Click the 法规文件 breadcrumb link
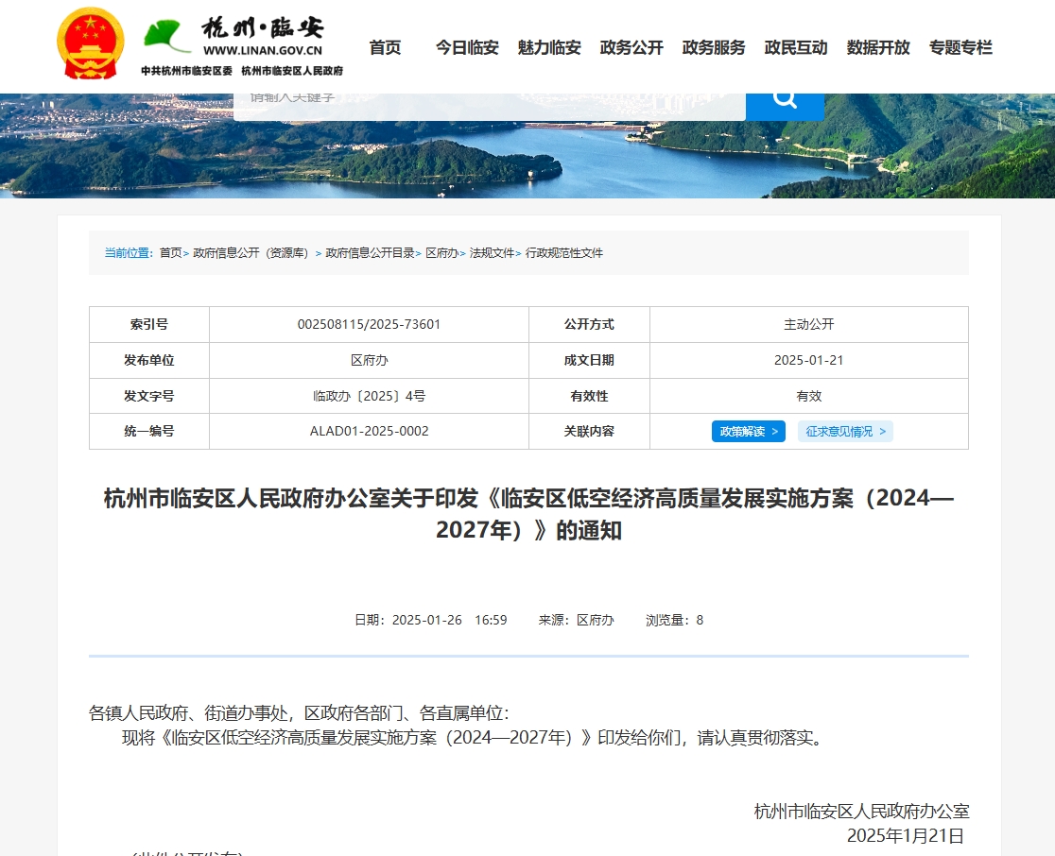The image size is (1055, 856). tap(492, 253)
